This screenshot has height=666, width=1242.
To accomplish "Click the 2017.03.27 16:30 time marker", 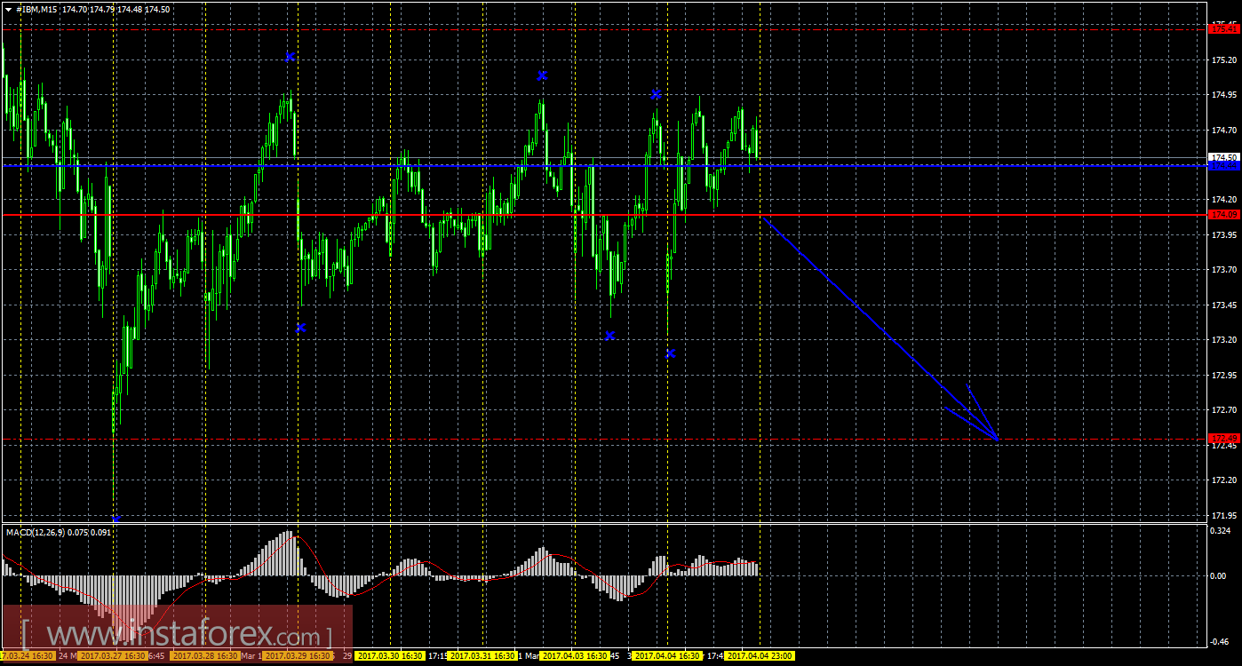I will point(112,656).
